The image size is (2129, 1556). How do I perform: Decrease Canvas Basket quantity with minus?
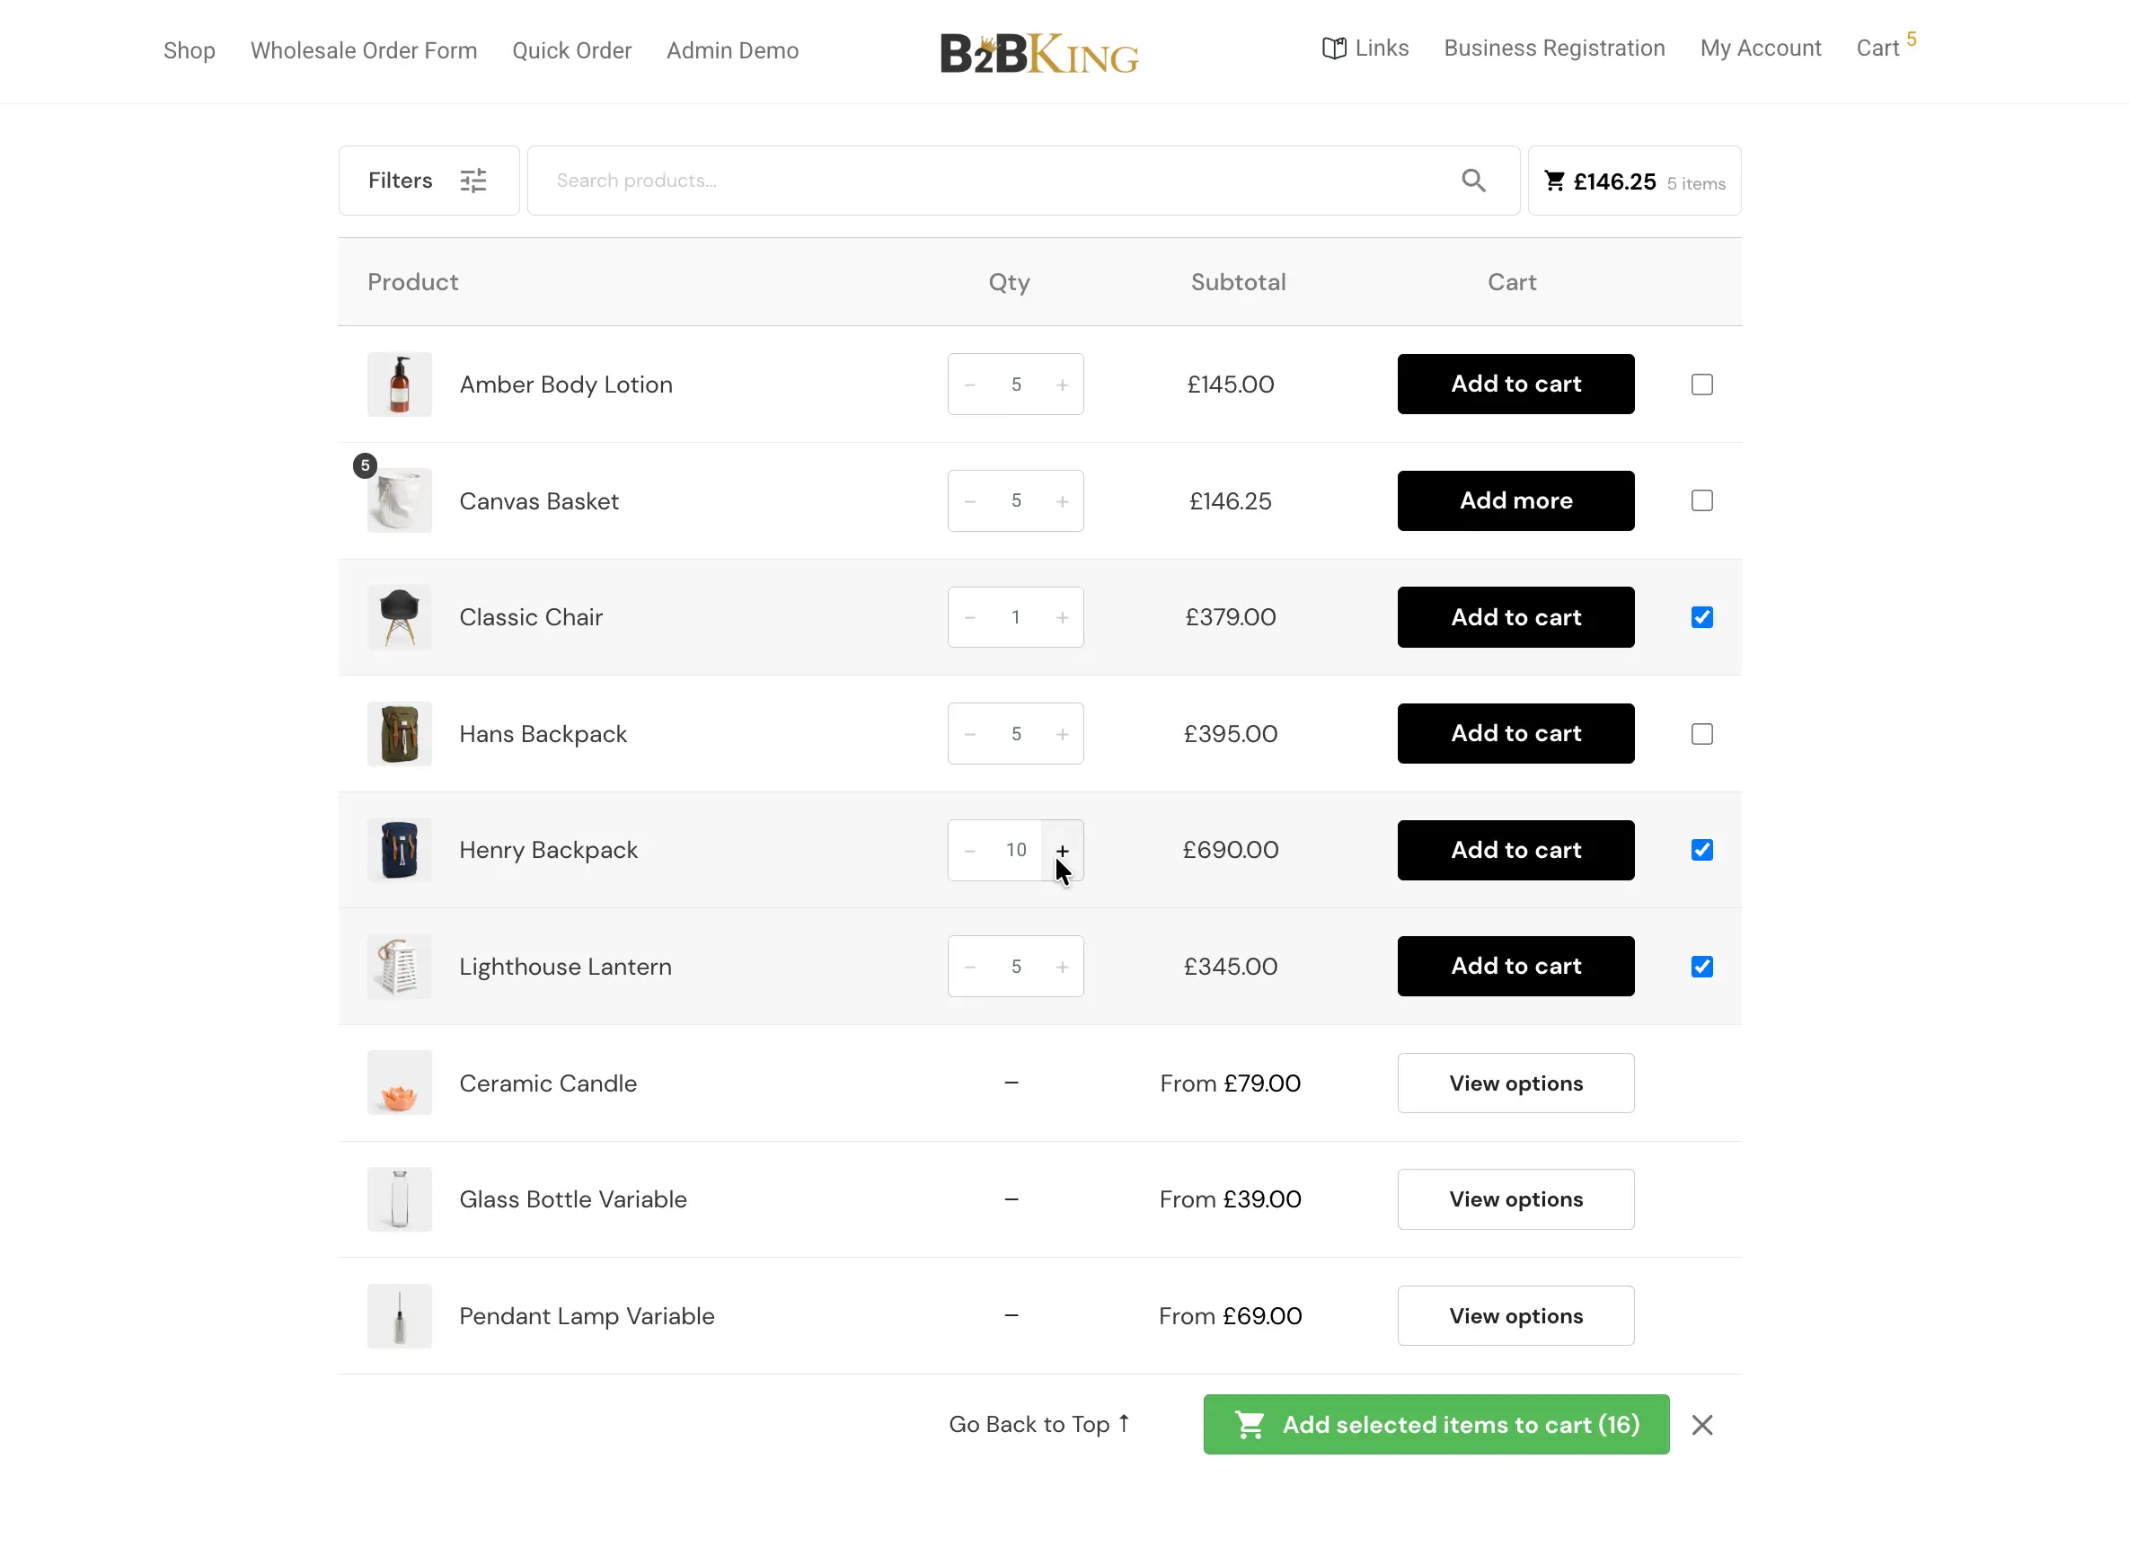(x=970, y=501)
